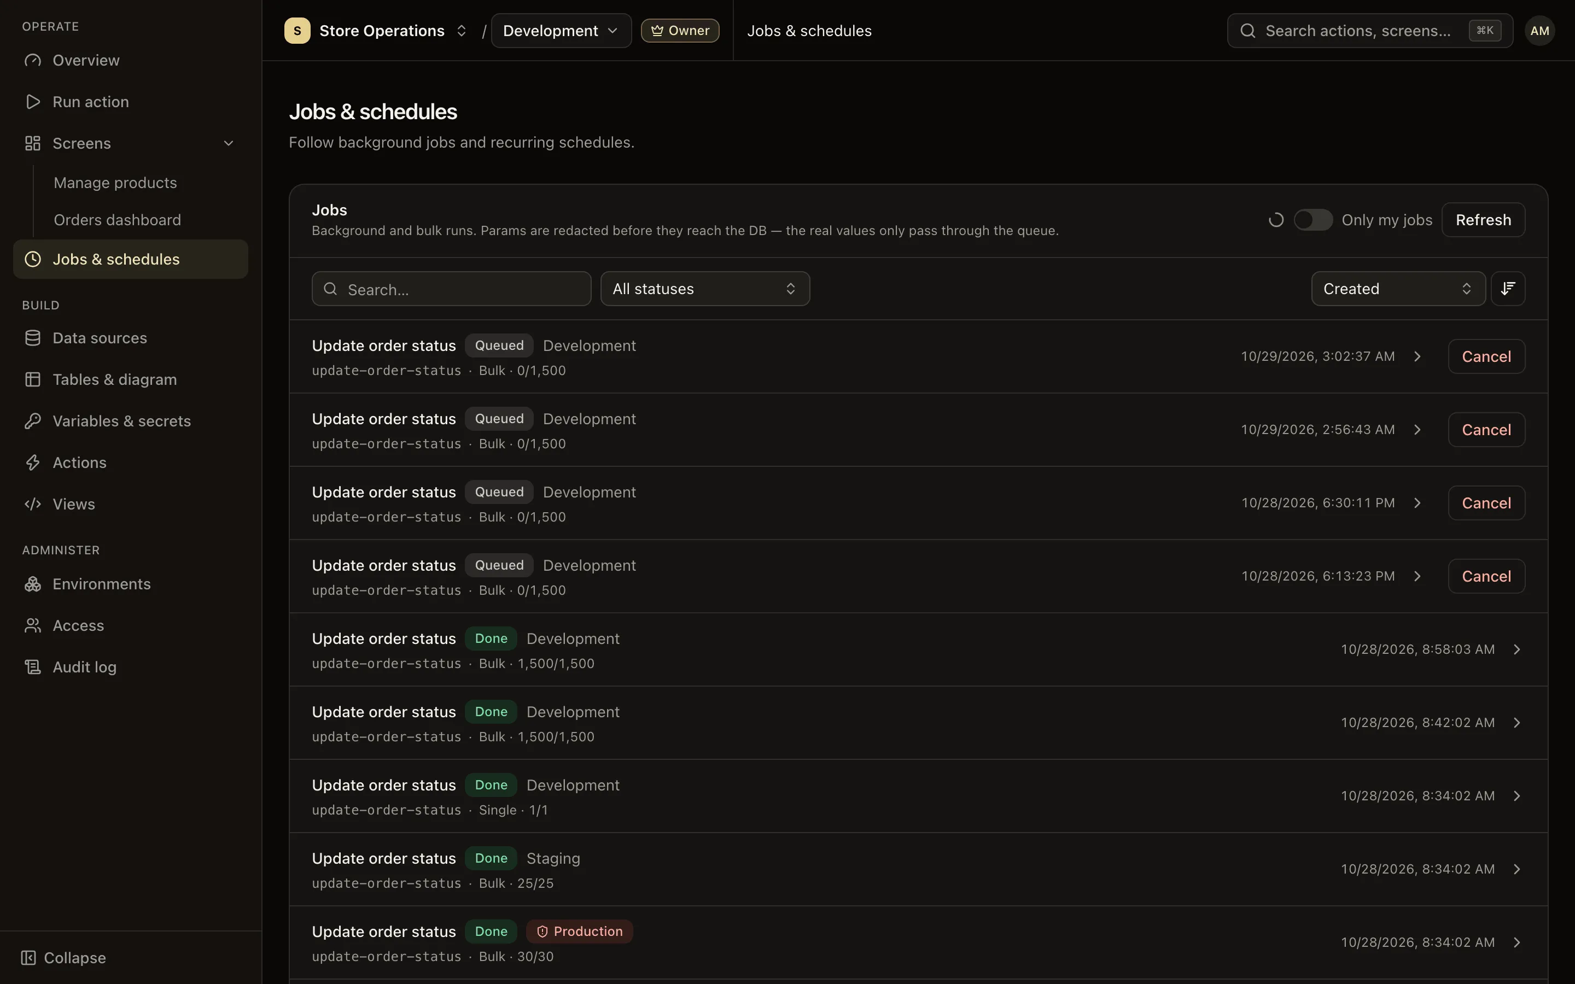Viewport: 1575px width, 984px height.
Task: Click the Staging job's Done badge
Action: 491,858
